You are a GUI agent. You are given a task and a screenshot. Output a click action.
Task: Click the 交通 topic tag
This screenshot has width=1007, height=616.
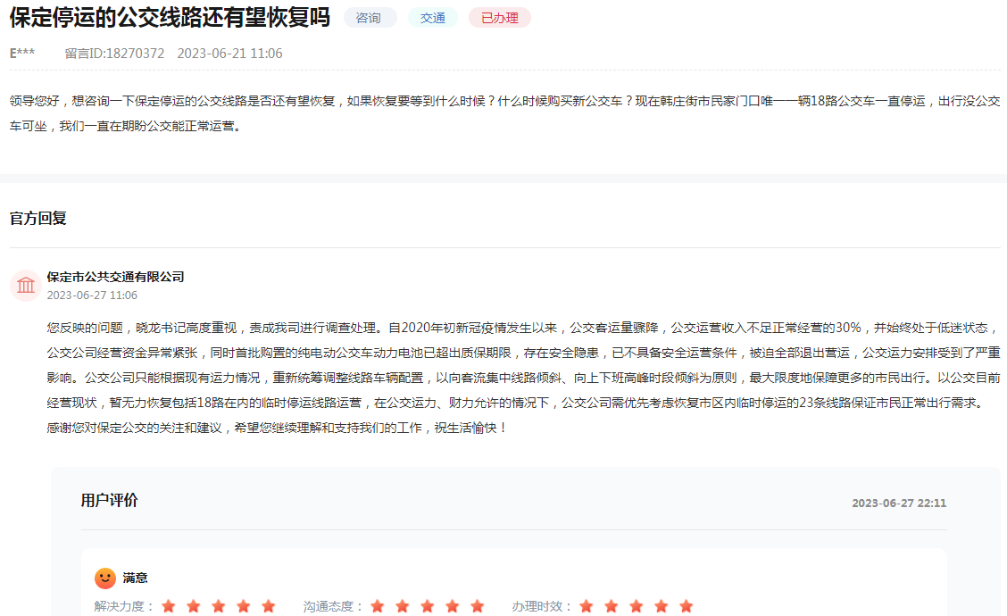(x=432, y=18)
